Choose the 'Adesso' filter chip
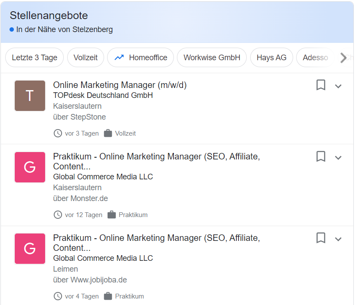The image size is (356, 305). coord(315,58)
